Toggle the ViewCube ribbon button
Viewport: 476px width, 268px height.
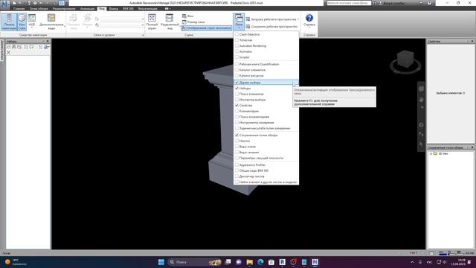pos(22,22)
